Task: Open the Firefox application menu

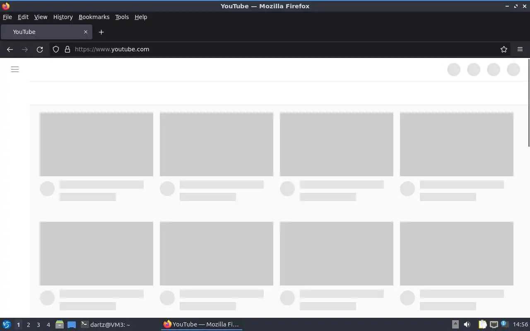Action: pos(520,49)
